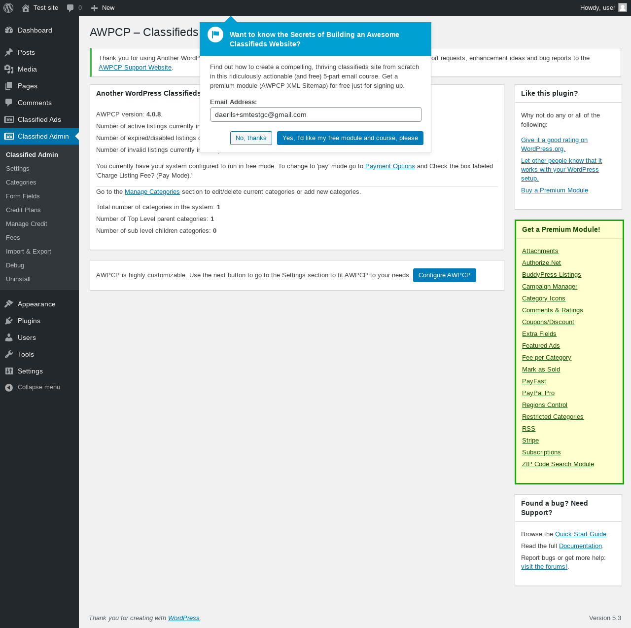631x628 pixels.
Task: Open the Extra Fields link
Action: pyautogui.click(x=539, y=334)
